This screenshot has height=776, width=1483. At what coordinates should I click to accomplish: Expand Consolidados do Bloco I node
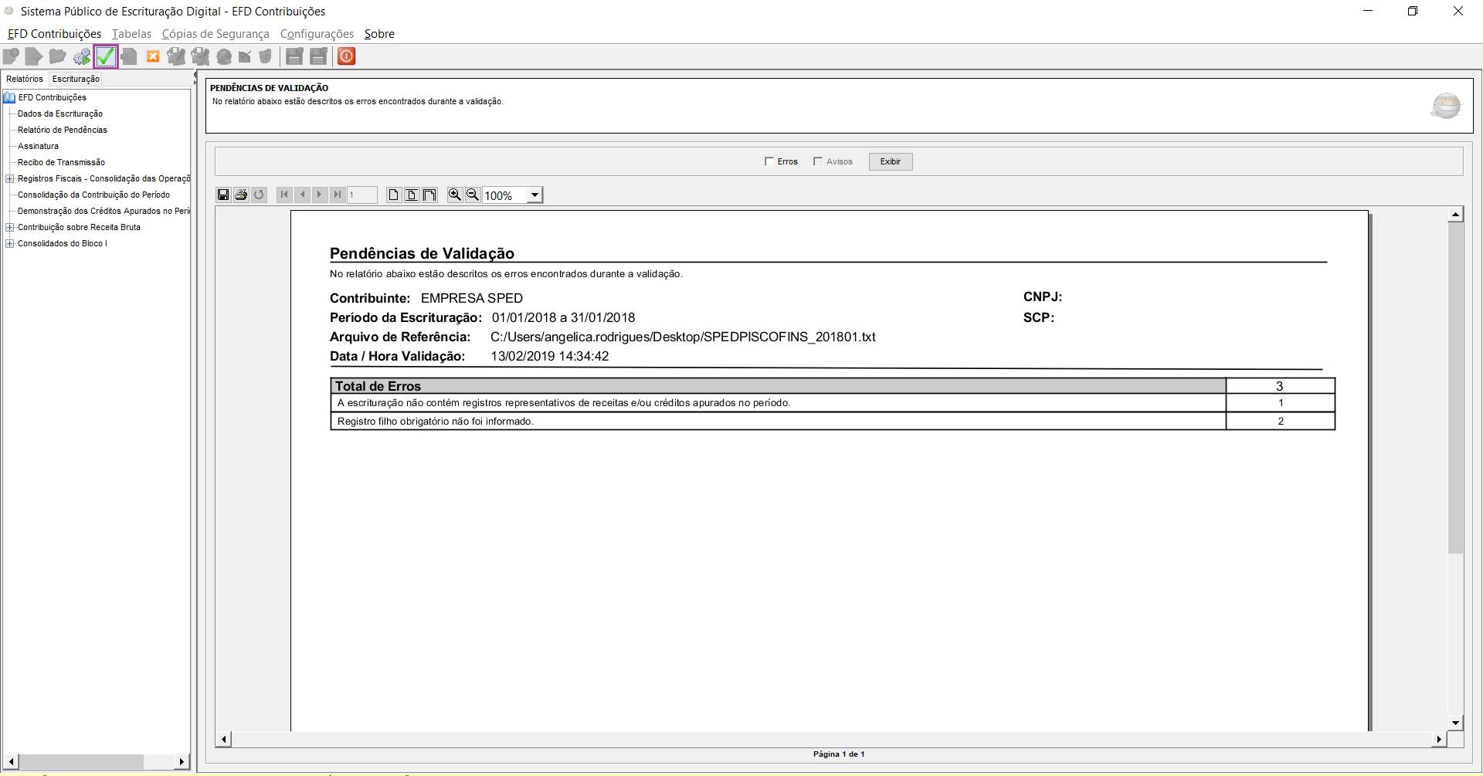10,243
